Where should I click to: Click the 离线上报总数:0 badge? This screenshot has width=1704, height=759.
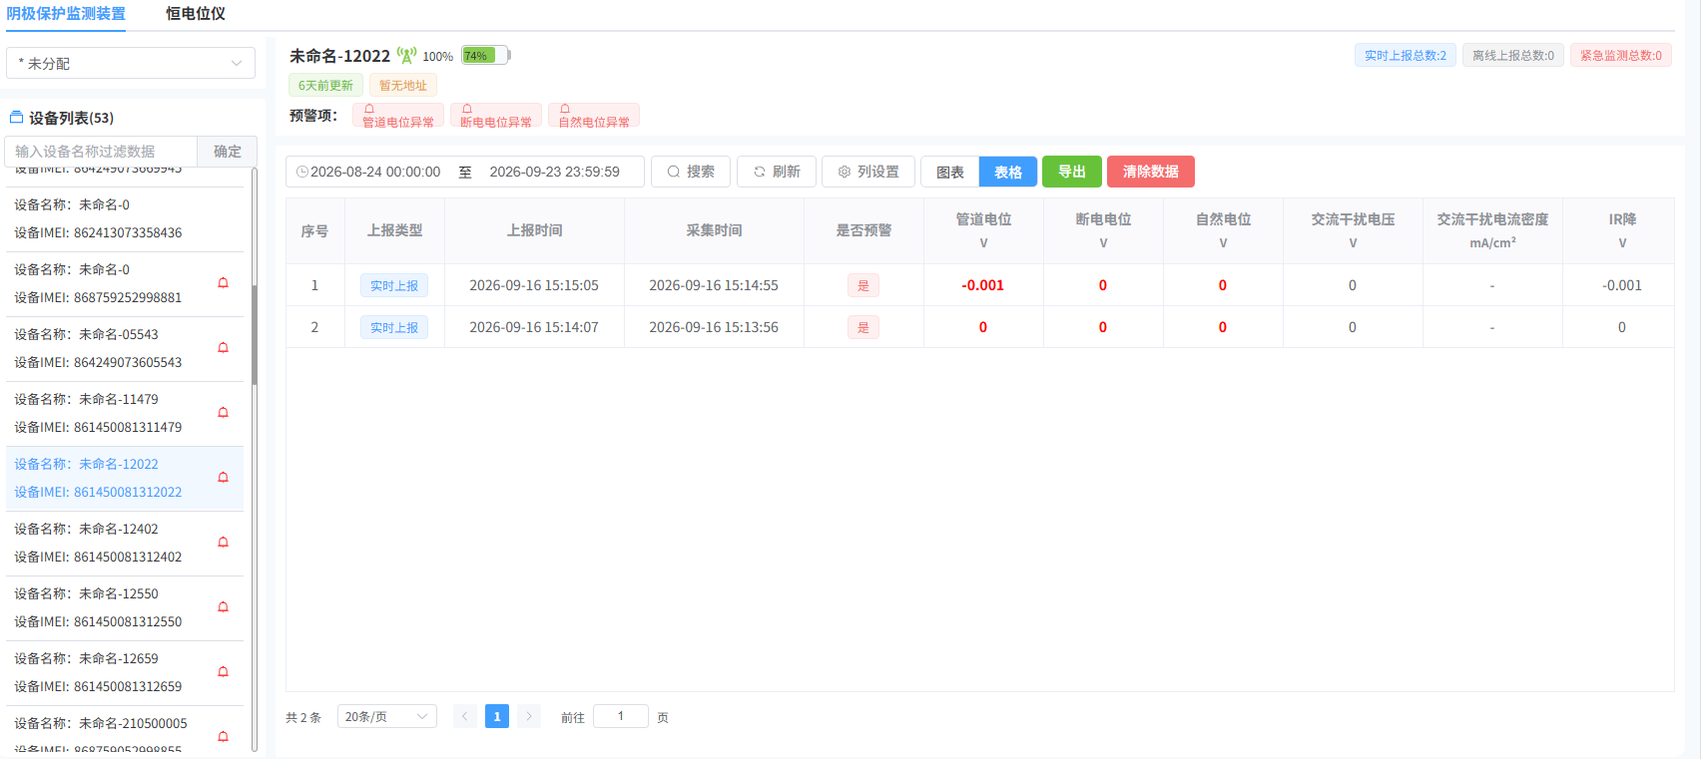1513,56
